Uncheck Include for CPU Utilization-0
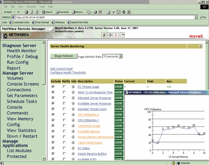Viewport: 209px width, 165px height. (53, 115)
